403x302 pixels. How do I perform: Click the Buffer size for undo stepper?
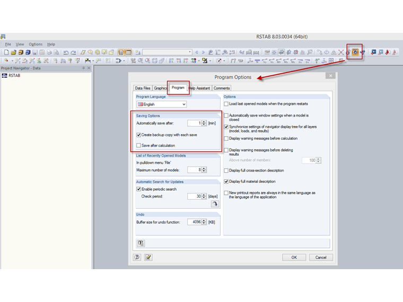pos(204,222)
